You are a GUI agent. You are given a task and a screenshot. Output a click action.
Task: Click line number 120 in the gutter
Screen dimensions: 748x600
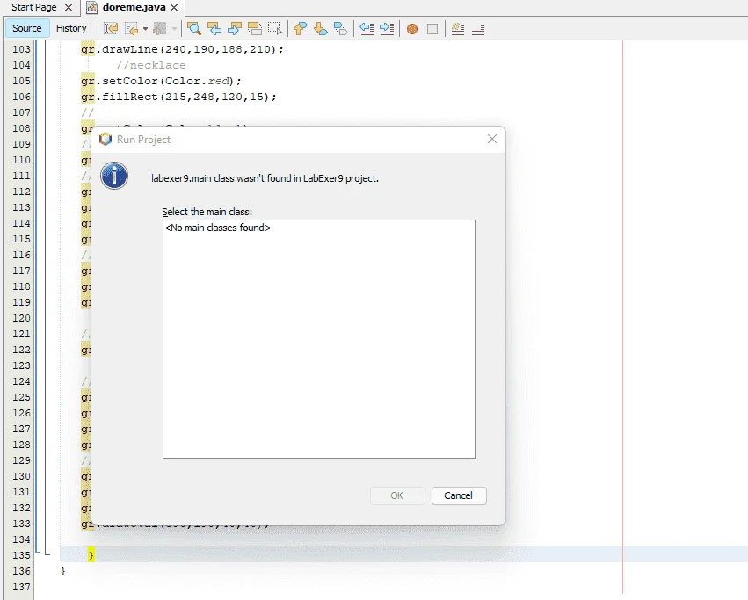[21, 318]
